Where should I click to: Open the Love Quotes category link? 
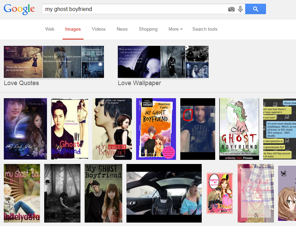click(x=21, y=83)
